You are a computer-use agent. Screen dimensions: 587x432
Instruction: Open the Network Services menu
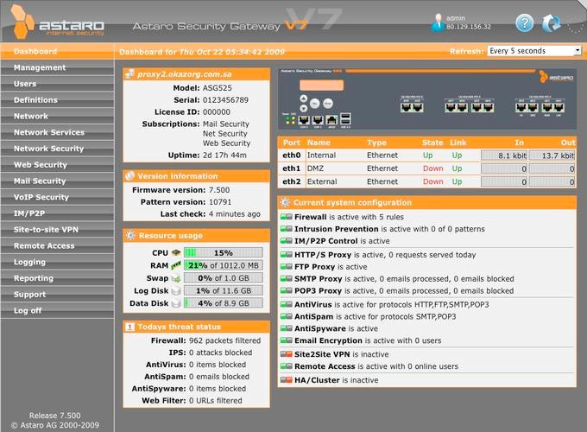coord(57,132)
